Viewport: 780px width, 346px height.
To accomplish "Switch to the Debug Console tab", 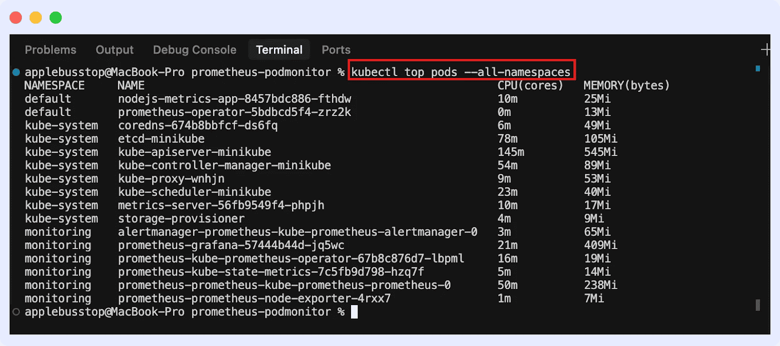I will 195,49.
